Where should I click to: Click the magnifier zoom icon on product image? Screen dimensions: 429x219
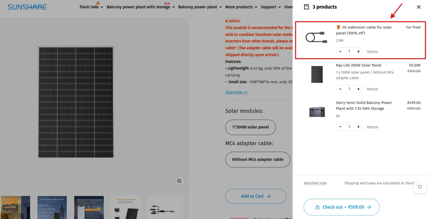pyautogui.click(x=179, y=181)
